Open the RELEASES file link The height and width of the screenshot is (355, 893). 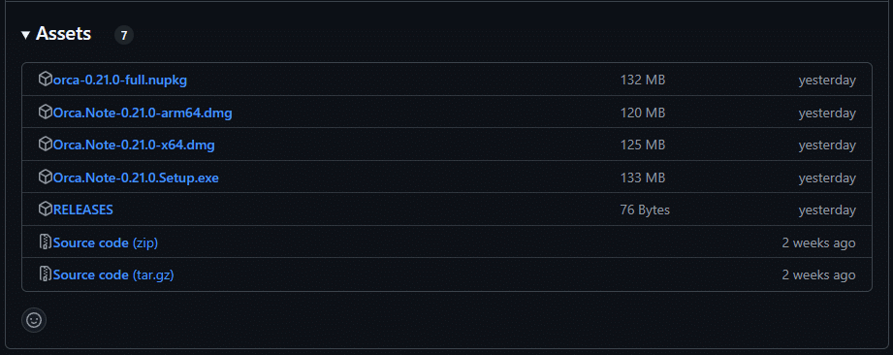tap(83, 210)
